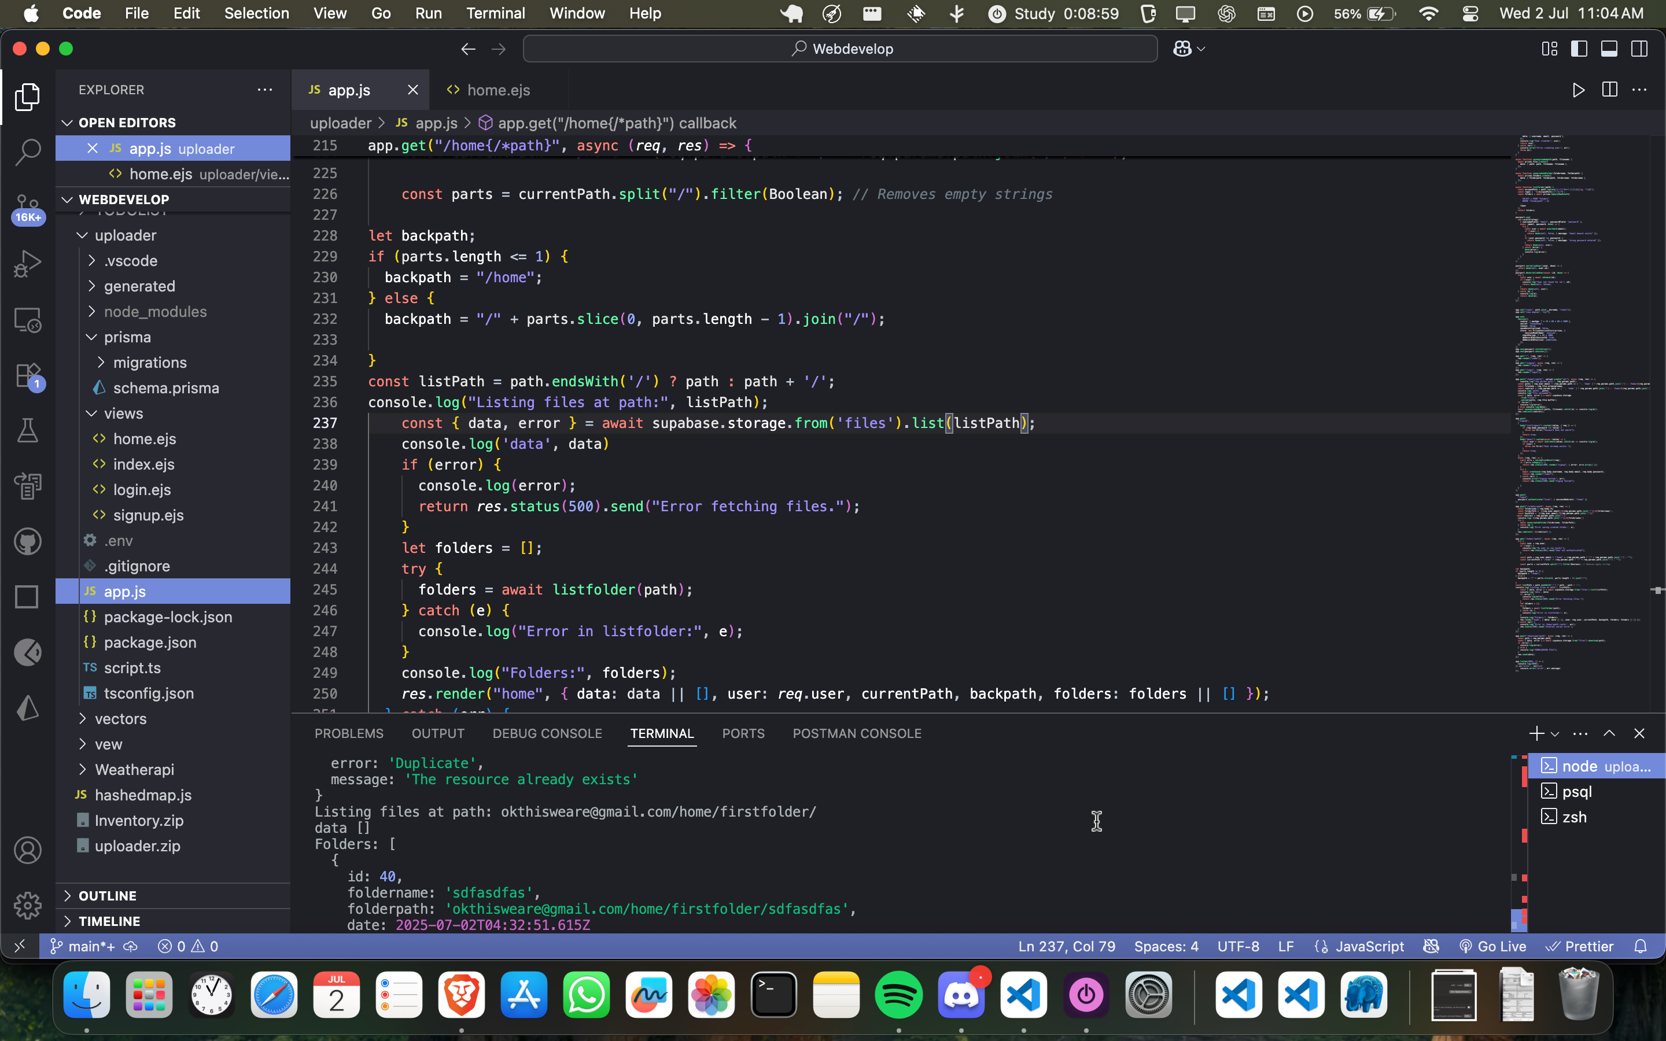Image resolution: width=1666 pixels, height=1041 pixels.
Task: Open the Manage gear icon
Action: tap(28, 905)
